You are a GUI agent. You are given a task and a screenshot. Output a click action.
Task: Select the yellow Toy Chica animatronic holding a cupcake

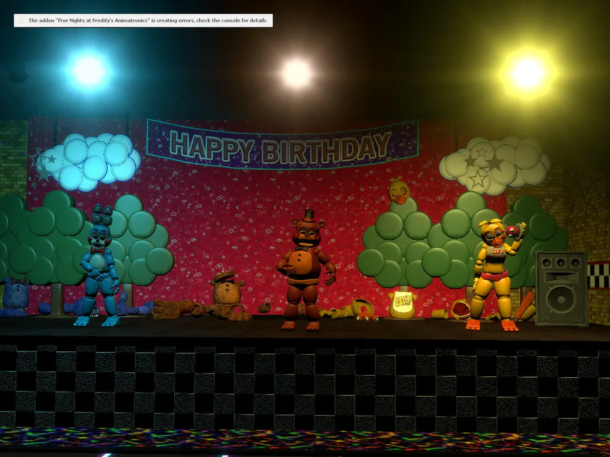pos(496,275)
